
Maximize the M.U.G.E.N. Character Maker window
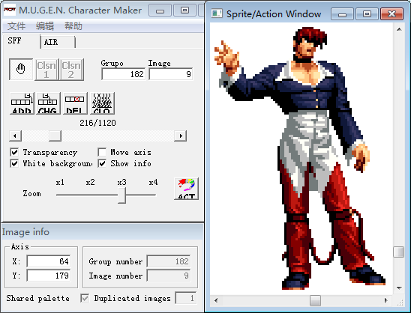(184, 10)
